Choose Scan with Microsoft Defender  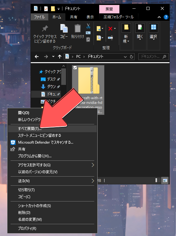(x=52, y=142)
